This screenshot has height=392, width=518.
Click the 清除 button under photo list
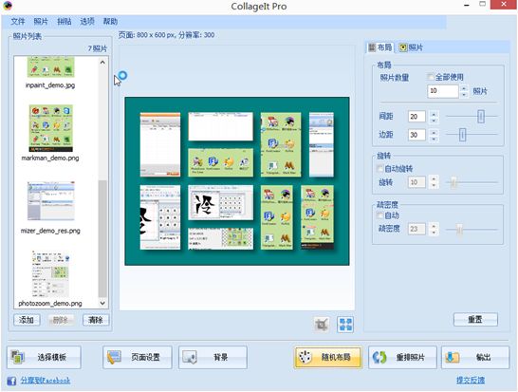[96, 320]
